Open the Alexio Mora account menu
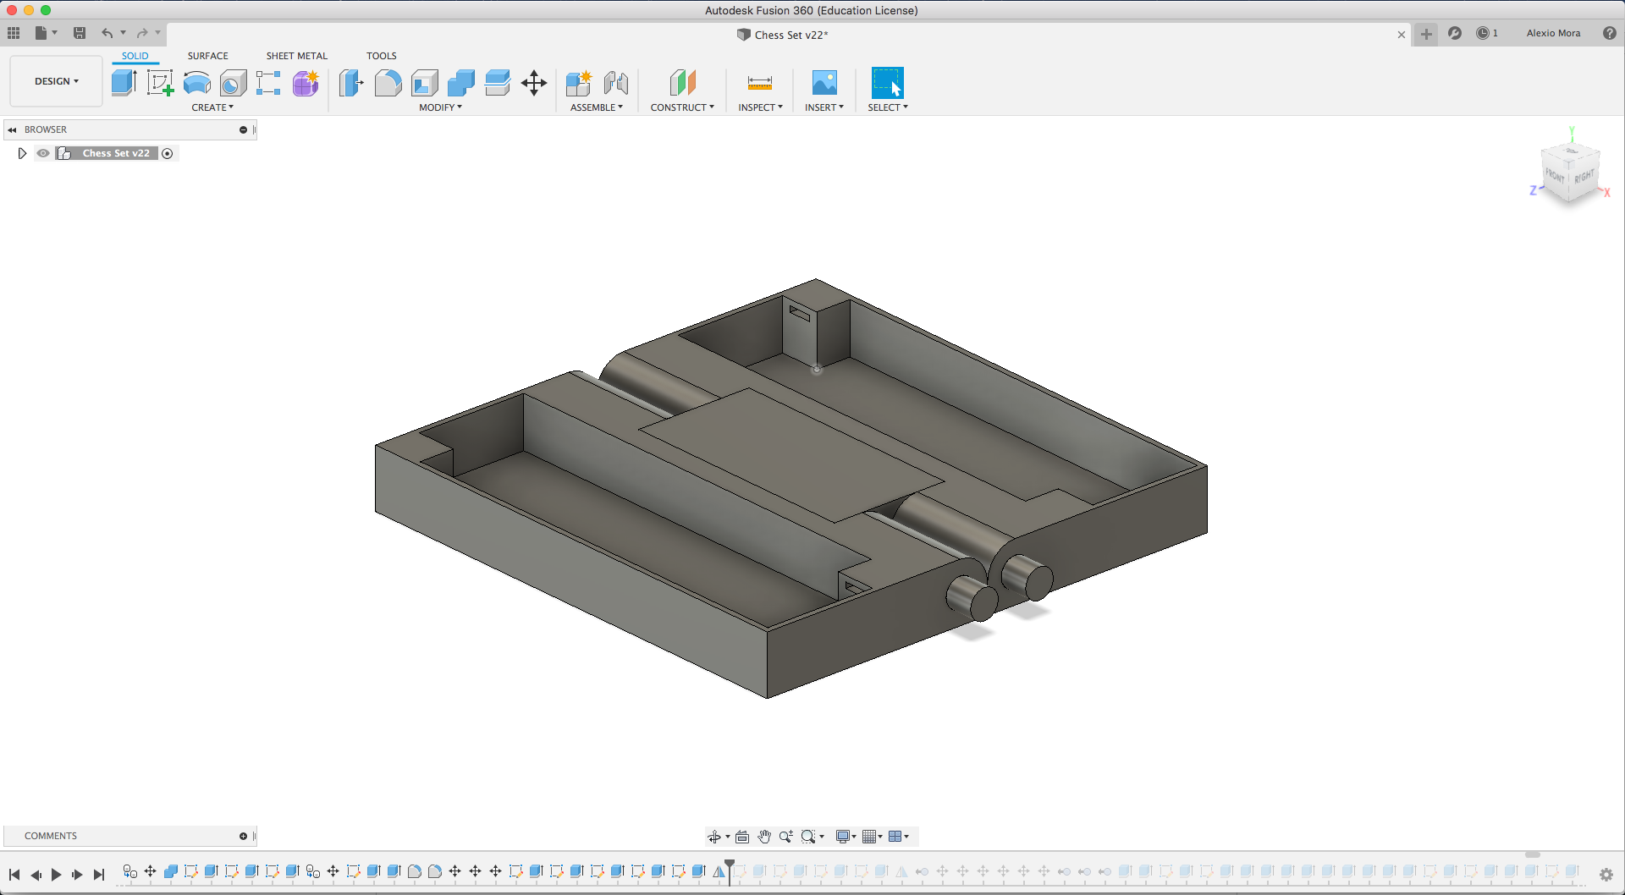 click(1553, 33)
